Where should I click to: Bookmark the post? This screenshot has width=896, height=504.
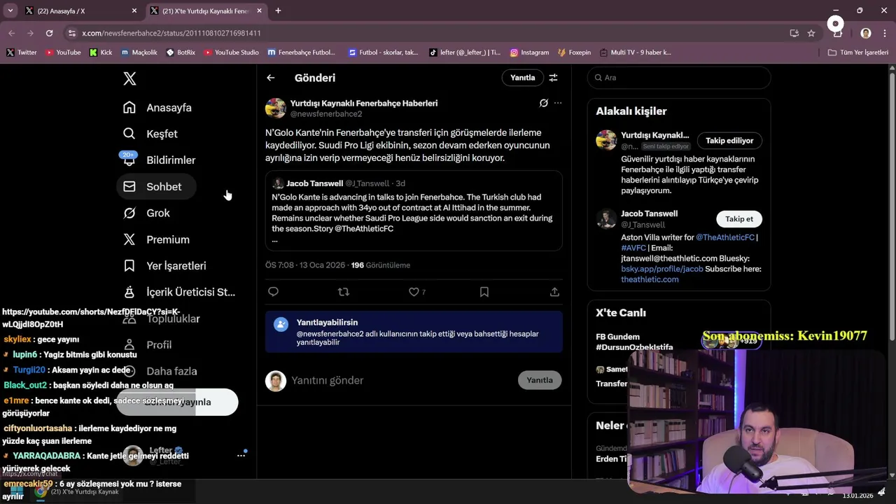pyautogui.click(x=484, y=292)
